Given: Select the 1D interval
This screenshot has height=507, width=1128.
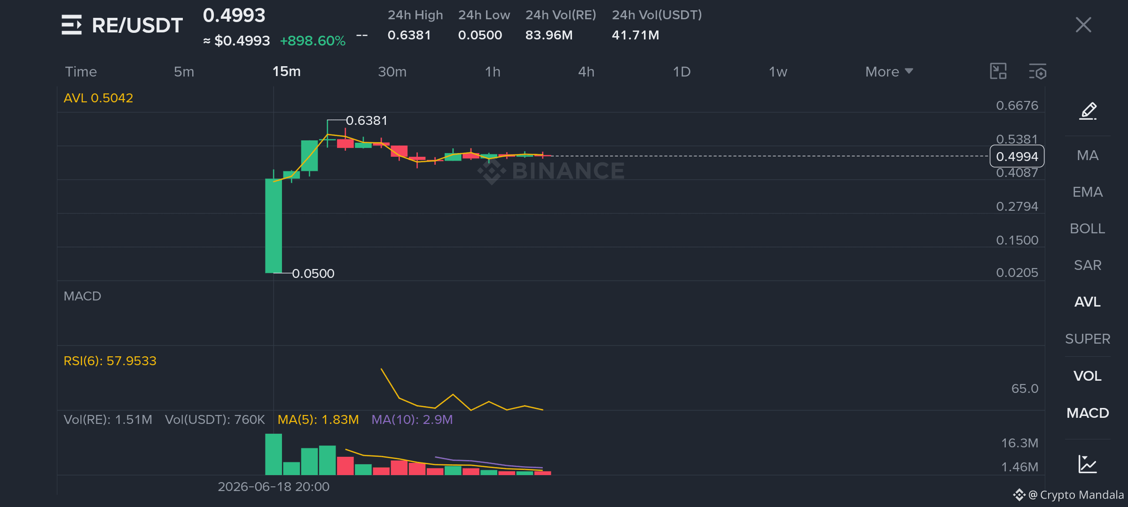Looking at the screenshot, I should tap(681, 72).
